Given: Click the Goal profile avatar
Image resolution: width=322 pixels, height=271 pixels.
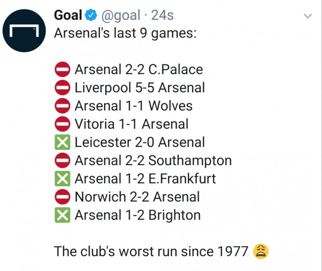Looking at the screenshot, I should [25, 31].
